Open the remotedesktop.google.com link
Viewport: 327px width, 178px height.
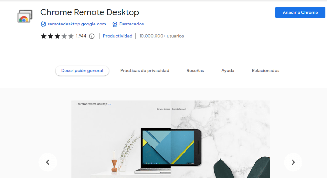tap(77, 24)
